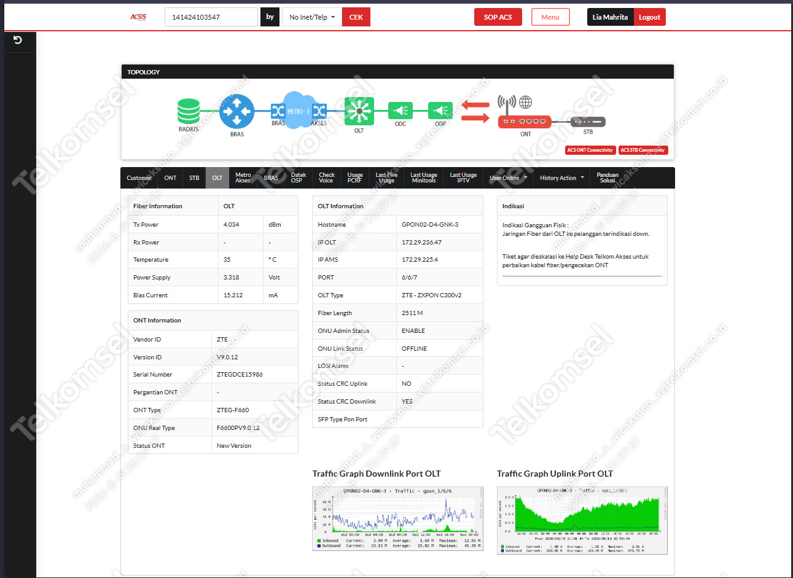
Task: Expand the History Action dropdown
Action: (x=562, y=178)
